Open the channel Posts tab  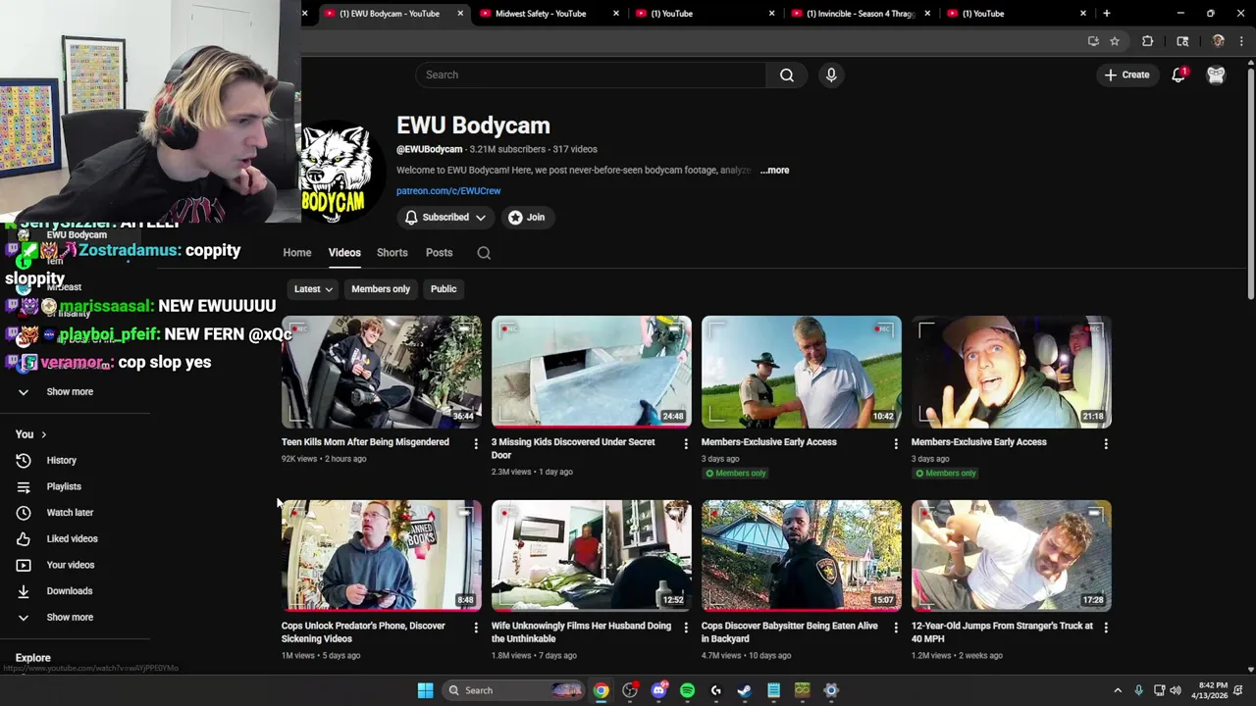(440, 253)
